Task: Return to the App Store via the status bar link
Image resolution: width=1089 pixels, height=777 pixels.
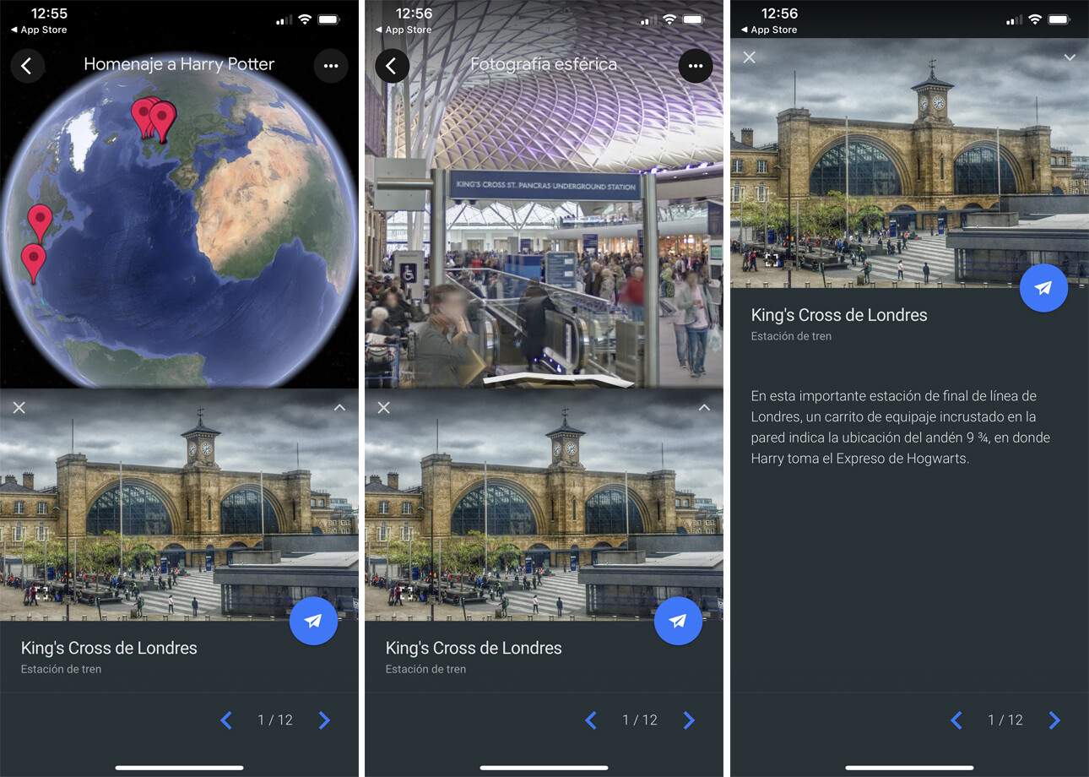Action: [x=40, y=30]
